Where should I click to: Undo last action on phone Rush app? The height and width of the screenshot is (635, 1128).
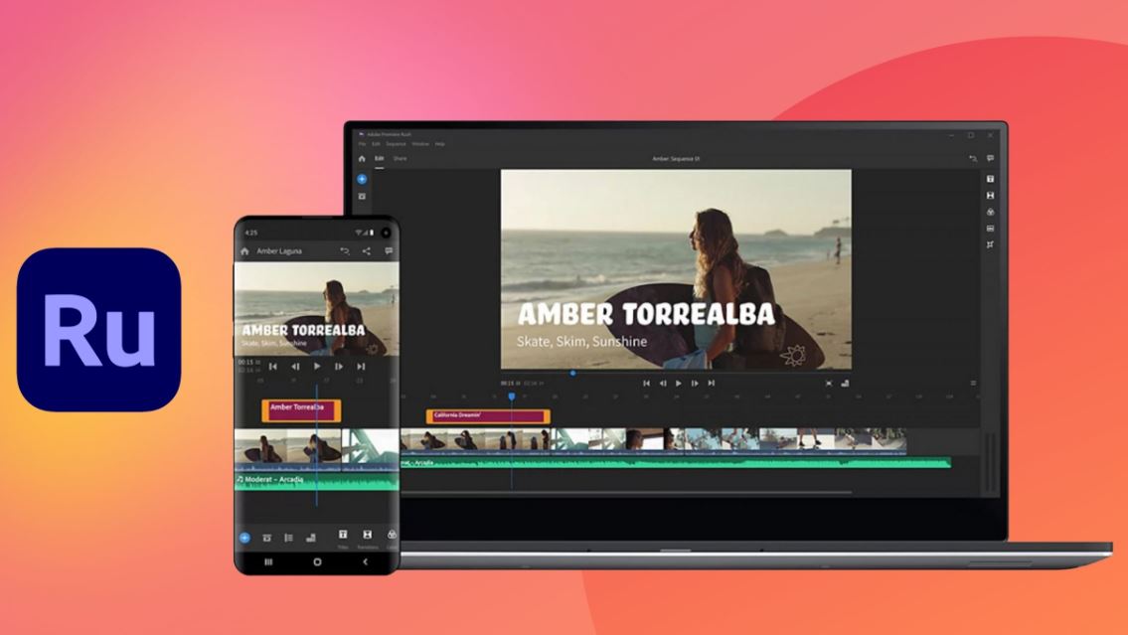click(x=345, y=251)
